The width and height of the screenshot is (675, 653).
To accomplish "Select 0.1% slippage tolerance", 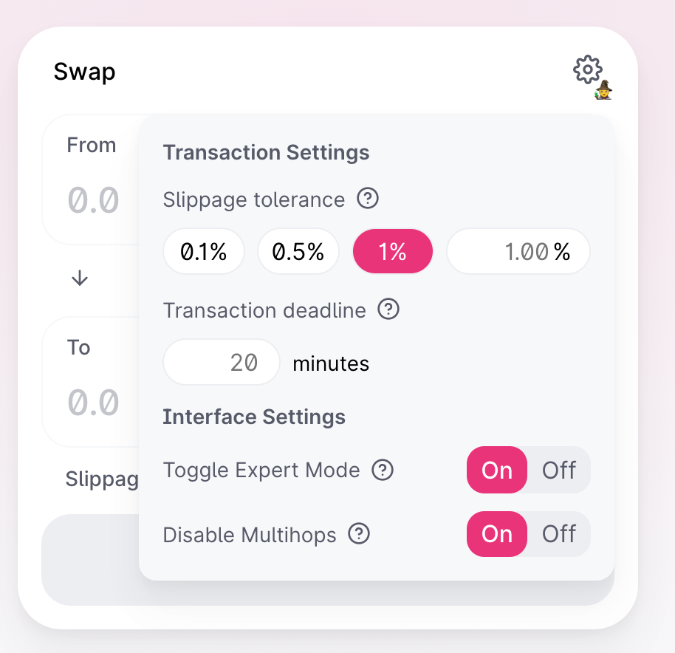I will click(204, 251).
